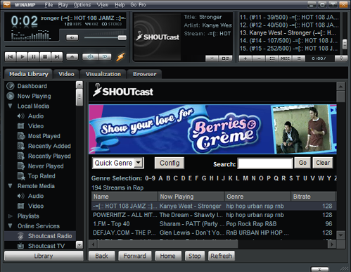Switch to the Visualization tab

(103, 74)
